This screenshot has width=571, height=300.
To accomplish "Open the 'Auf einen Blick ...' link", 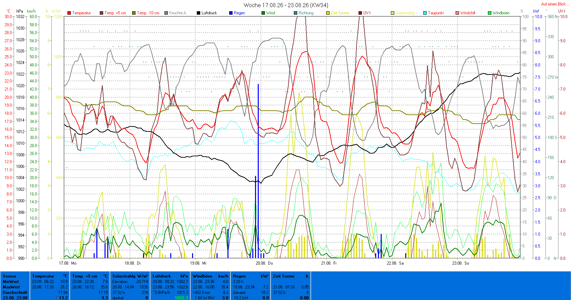I will (x=555, y=4).
